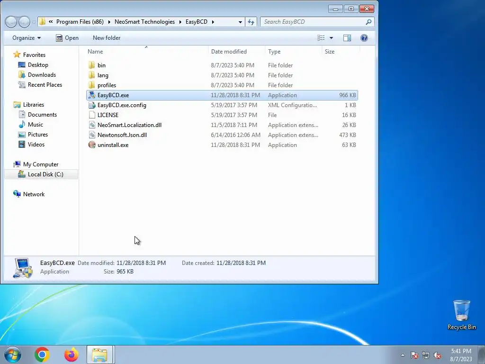Click the muted volume tray icon
This screenshot has width=485, height=364.
pyautogui.click(x=437, y=355)
